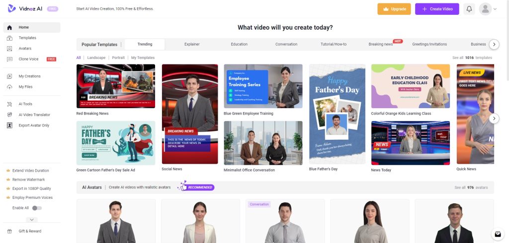This screenshot has height=243, width=509.
Task: Click the Upgrade button
Action: (394, 9)
